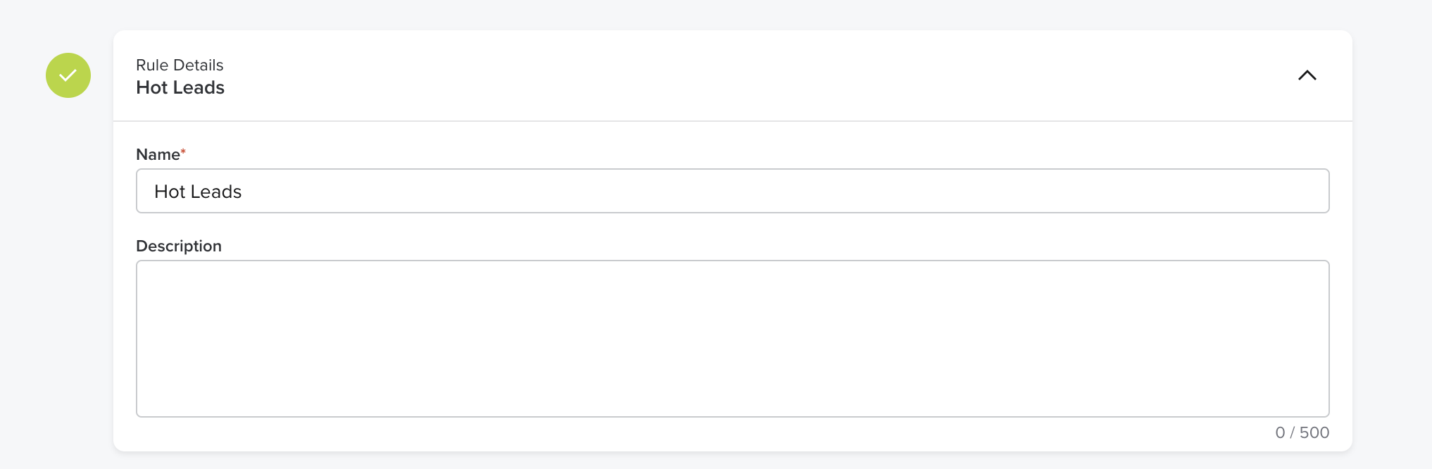Activate the empty Description box
This screenshot has width=1432, height=469.
(x=732, y=339)
